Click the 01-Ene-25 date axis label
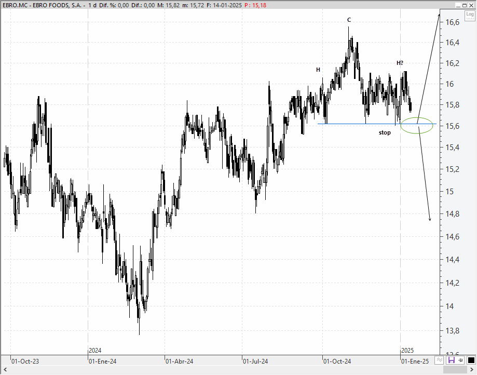Image resolution: width=477 pixels, height=375 pixels. point(415,361)
